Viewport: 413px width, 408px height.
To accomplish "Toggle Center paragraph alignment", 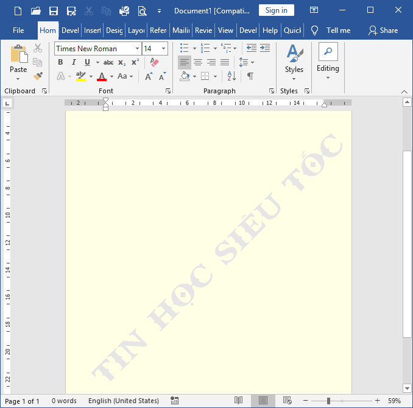I will (198, 62).
